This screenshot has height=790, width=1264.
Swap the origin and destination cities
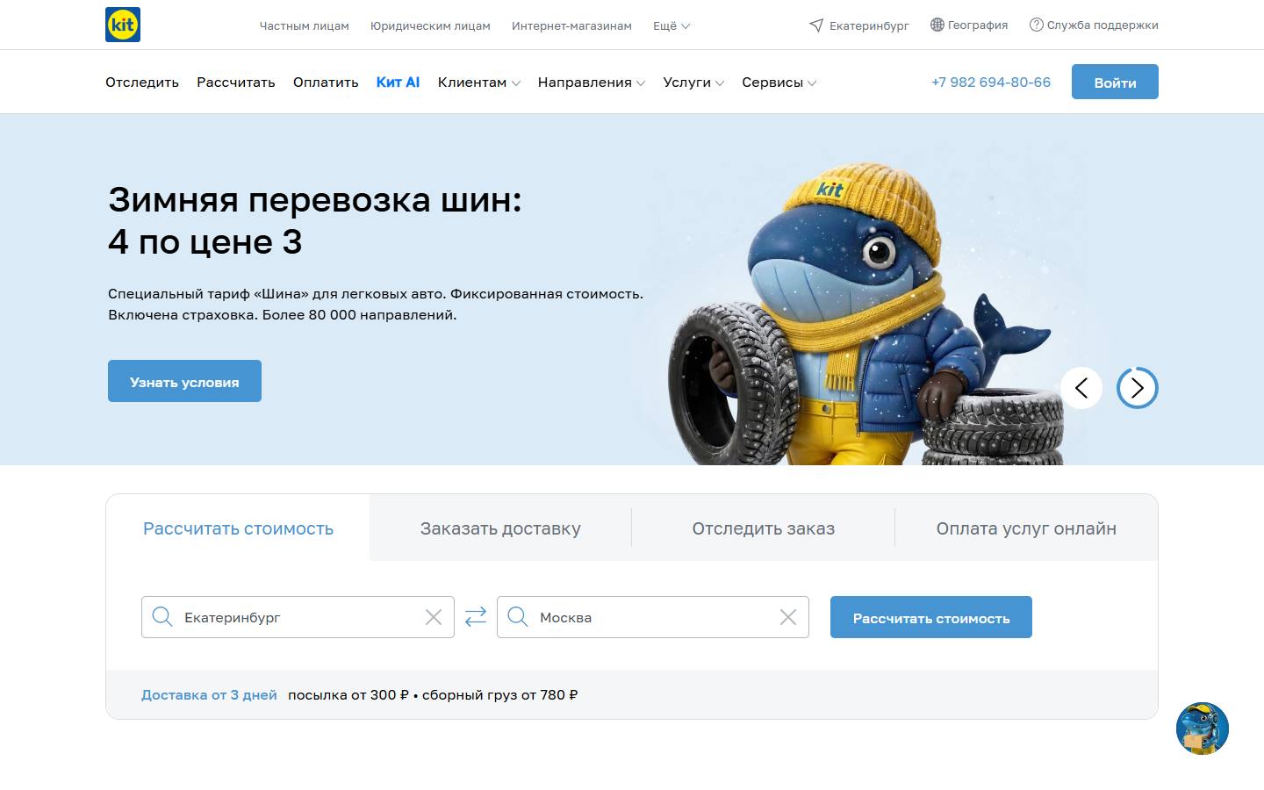[x=476, y=617]
